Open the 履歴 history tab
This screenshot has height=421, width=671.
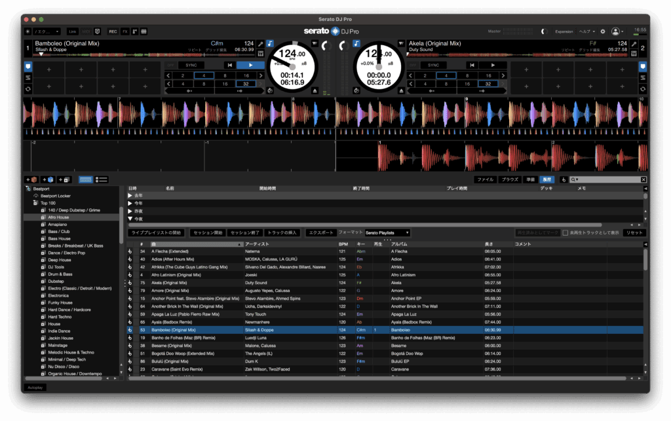[547, 180]
